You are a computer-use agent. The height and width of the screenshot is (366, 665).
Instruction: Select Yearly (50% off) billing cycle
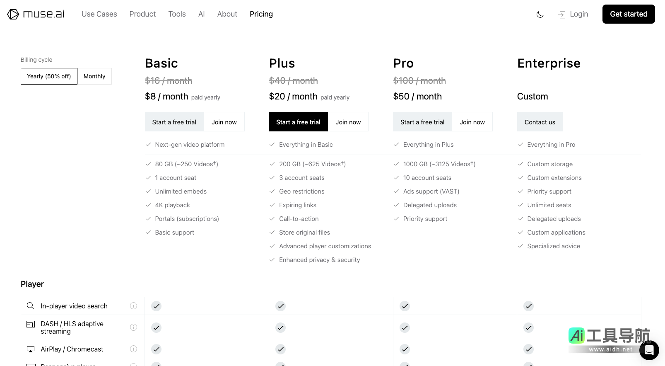(x=49, y=76)
